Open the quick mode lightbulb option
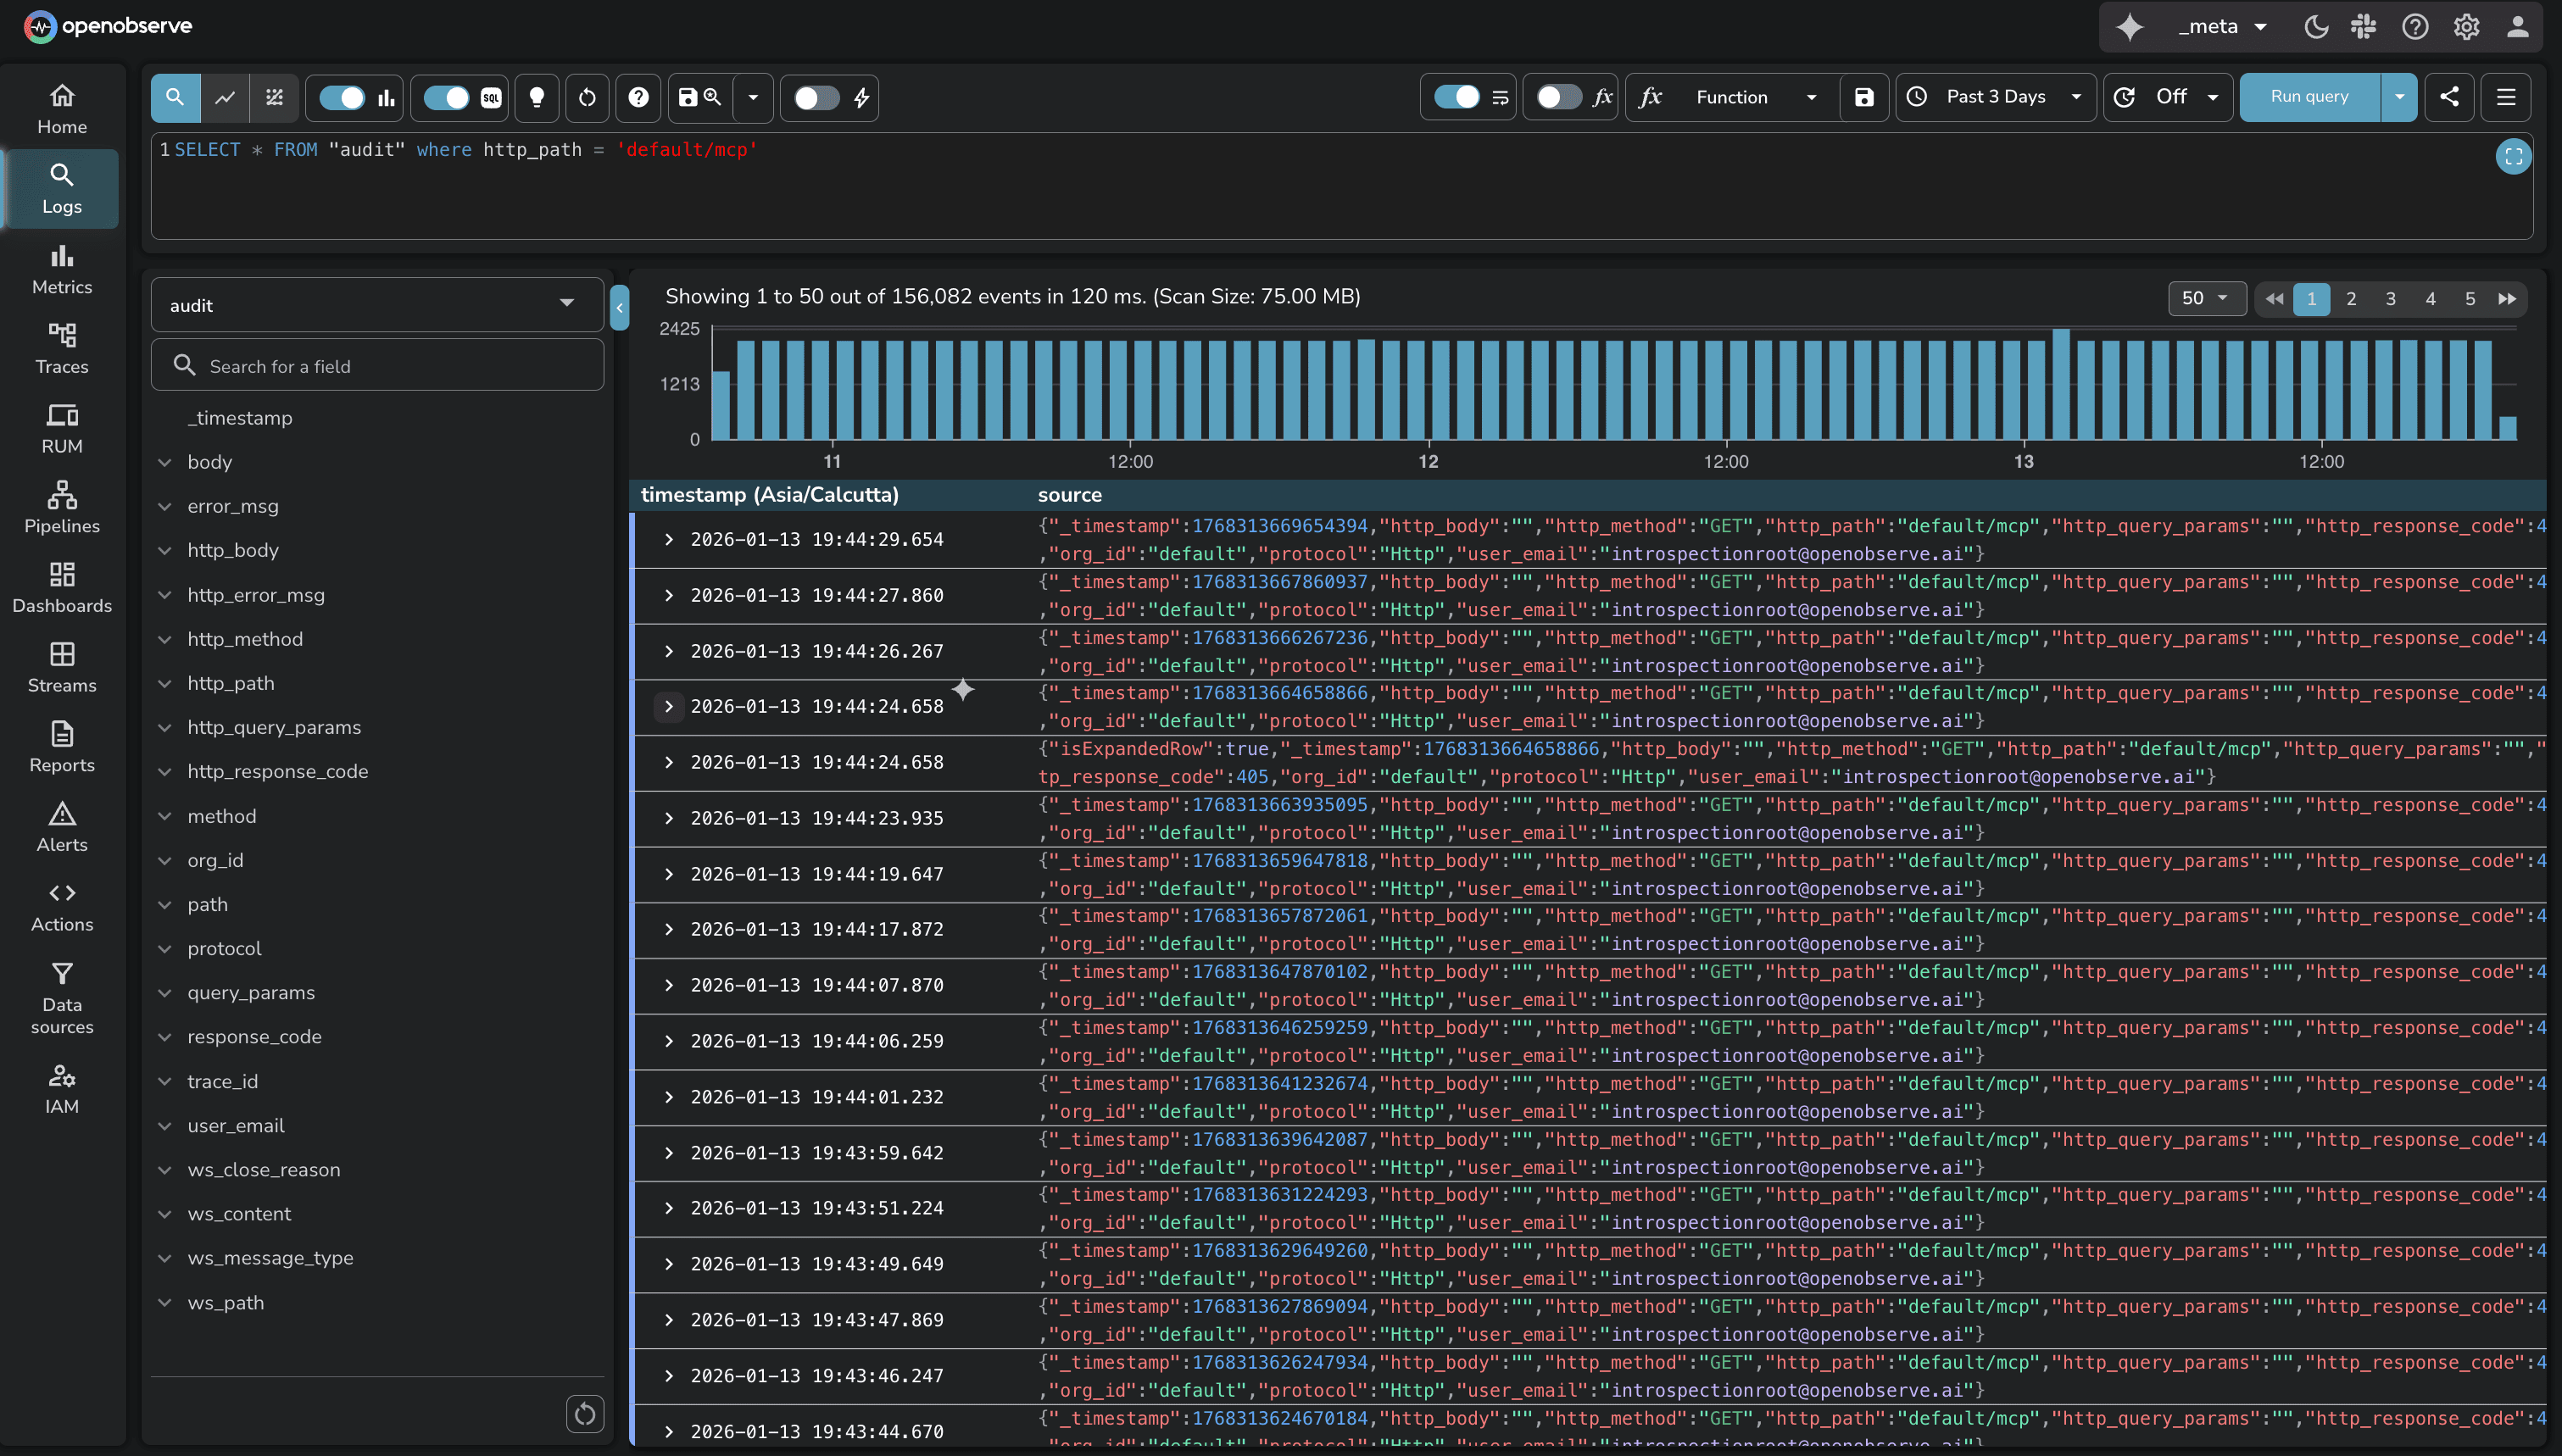 pos(537,97)
